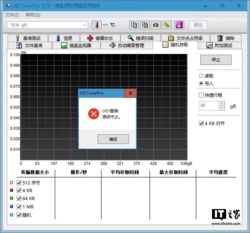This screenshot has width=250, height=233.
Task: Click the copy screenshot to clipboard icon
Action: pyautogui.click(x=145, y=25)
